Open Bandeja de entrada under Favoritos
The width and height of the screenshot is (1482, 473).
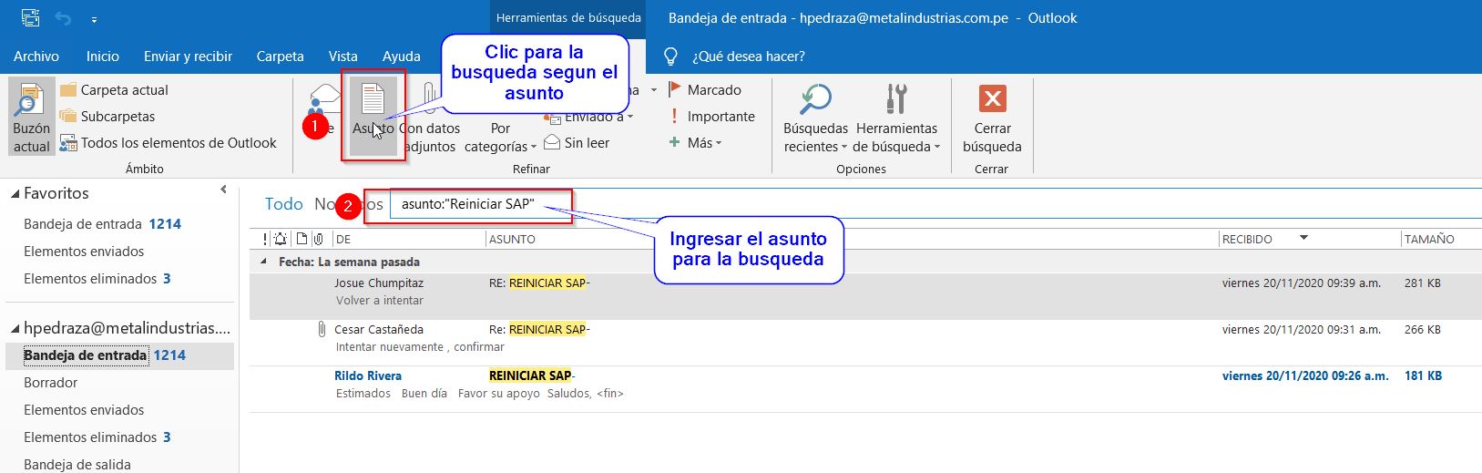pos(102,224)
